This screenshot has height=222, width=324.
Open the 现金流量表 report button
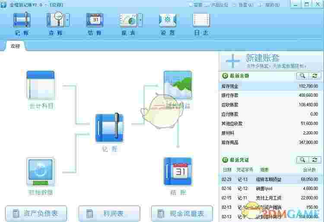point(182,213)
